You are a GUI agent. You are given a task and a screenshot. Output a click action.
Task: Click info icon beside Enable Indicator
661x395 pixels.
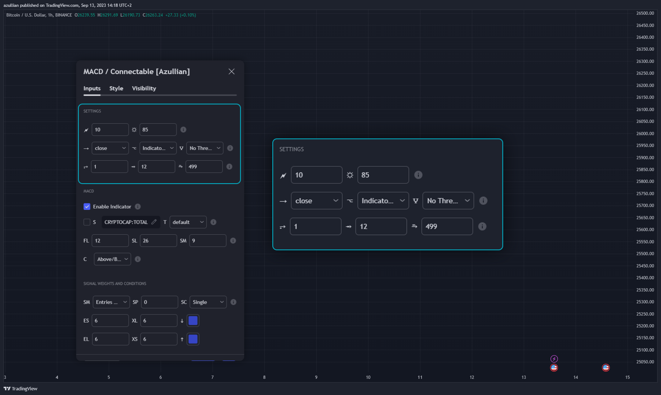[138, 207]
